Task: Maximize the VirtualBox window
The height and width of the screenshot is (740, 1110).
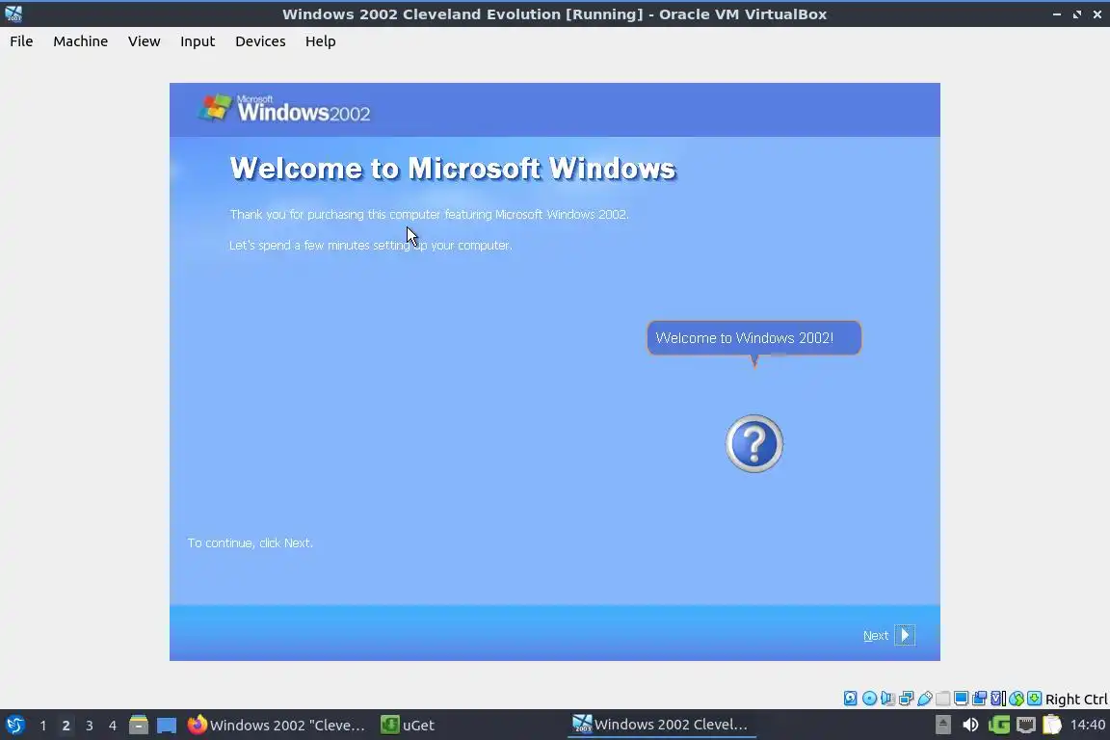Action: pyautogui.click(x=1076, y=14)
